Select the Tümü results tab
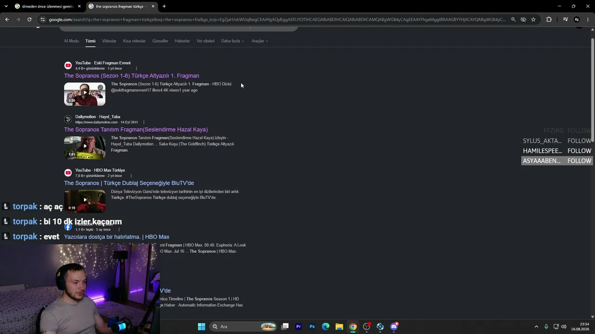This screenshot has width=595, height=334. click(x=90, y=41)
